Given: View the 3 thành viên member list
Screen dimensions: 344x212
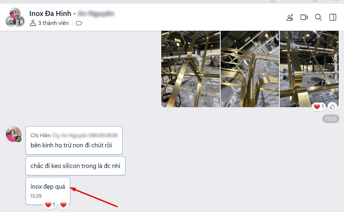Looking at the screenshot, I should tap(49, 23).
